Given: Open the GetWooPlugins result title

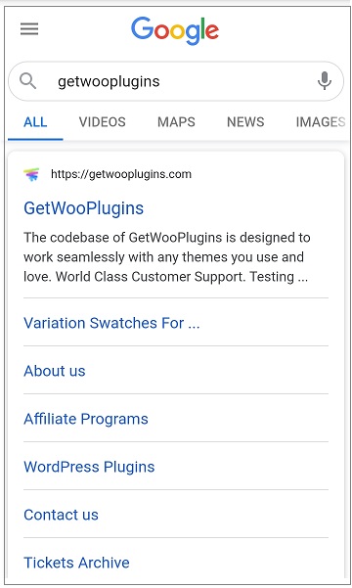Looking at the screenshot, I should 83,208.
